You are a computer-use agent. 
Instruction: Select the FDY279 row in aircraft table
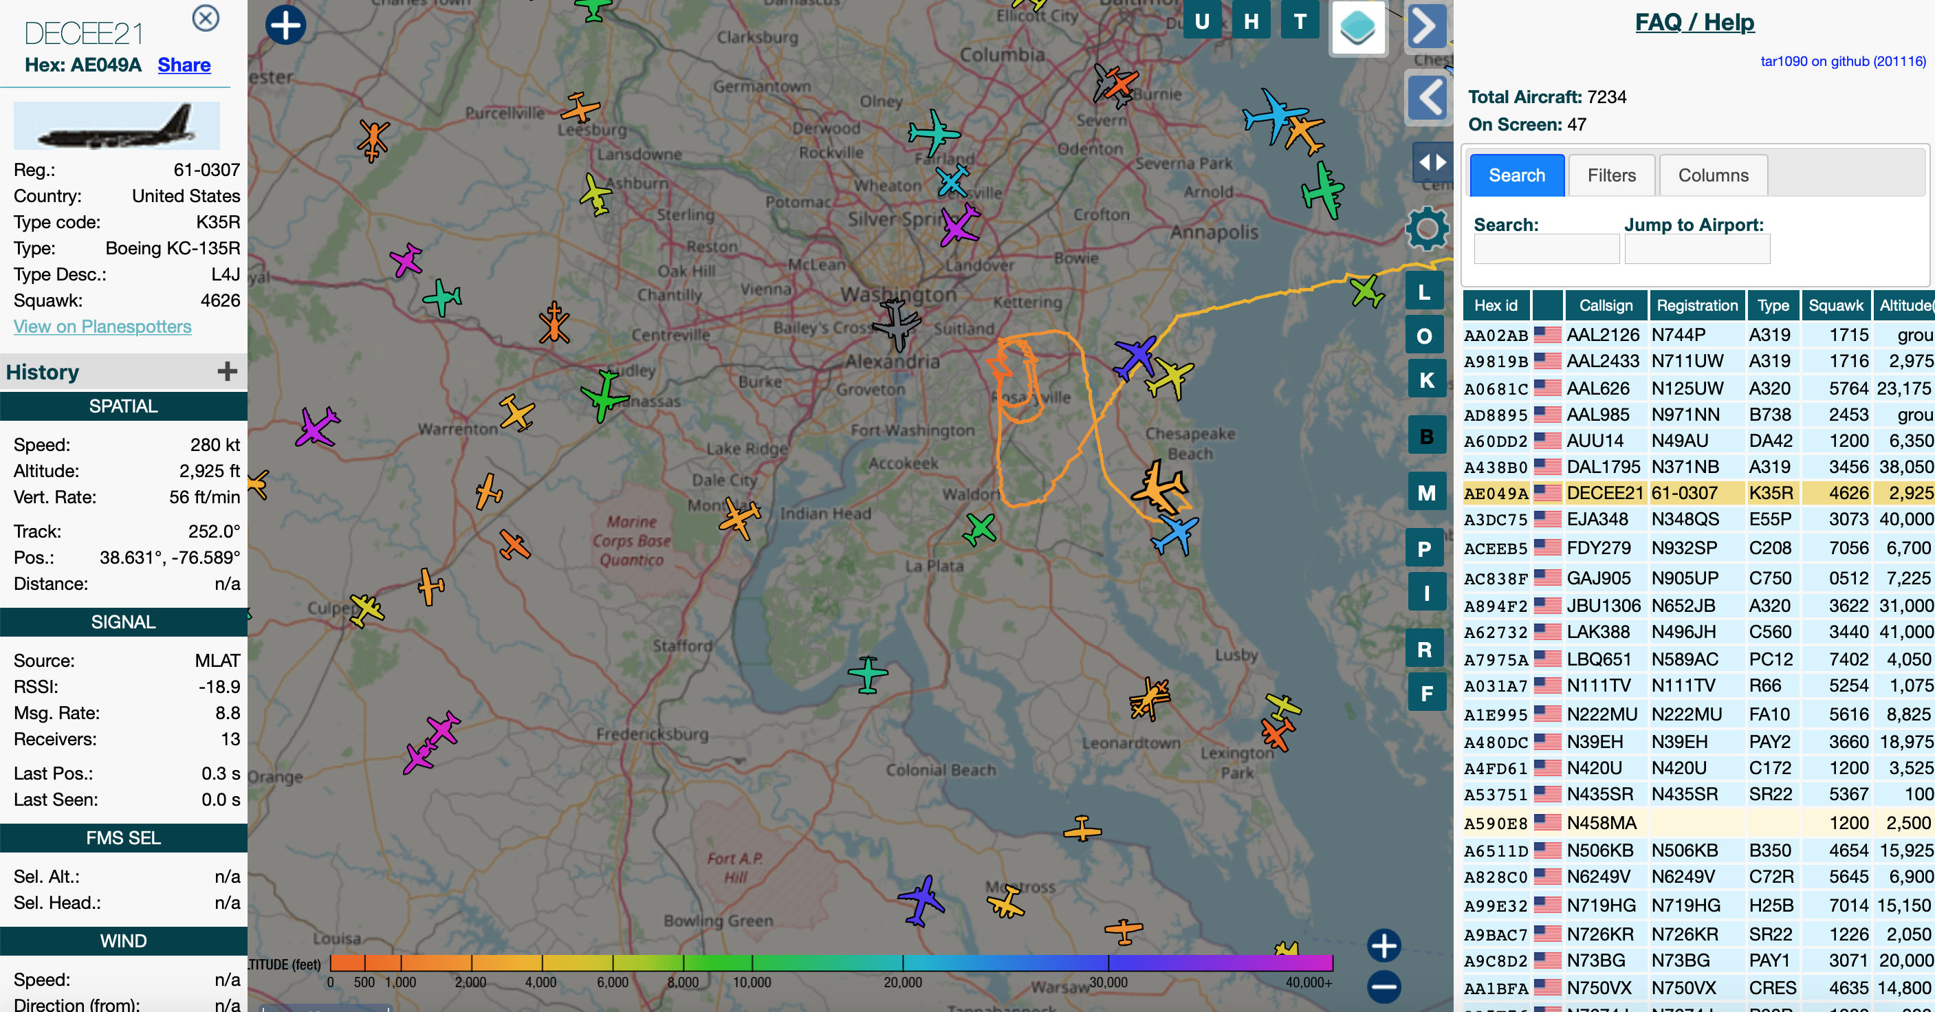pos(1698,548)
